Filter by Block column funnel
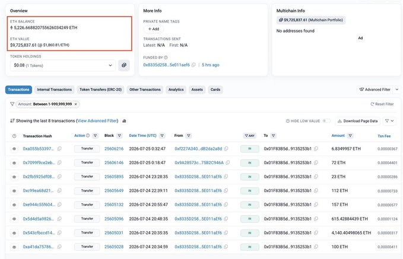The width and height of the screenshot is (403, 259). [x=119, y=136]
